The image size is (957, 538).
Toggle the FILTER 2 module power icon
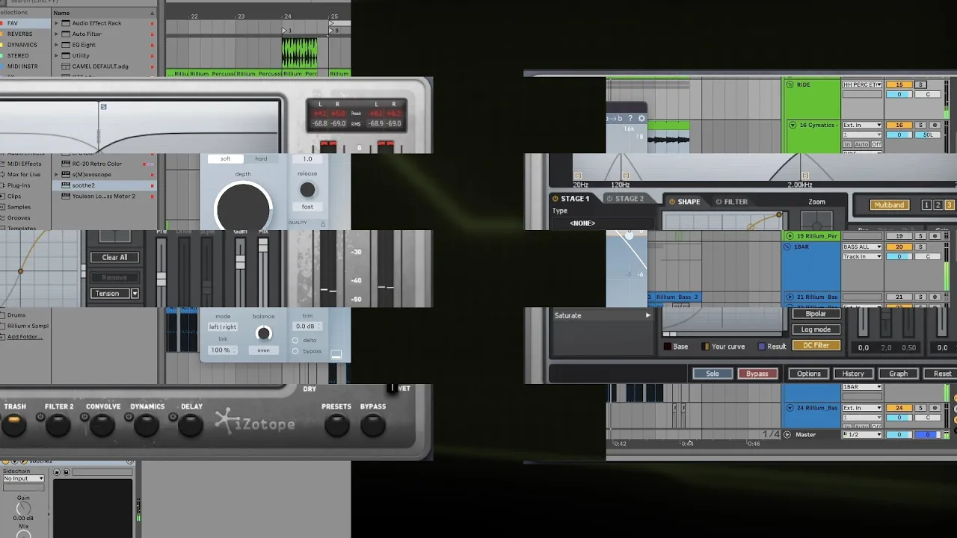pos(42,417)
